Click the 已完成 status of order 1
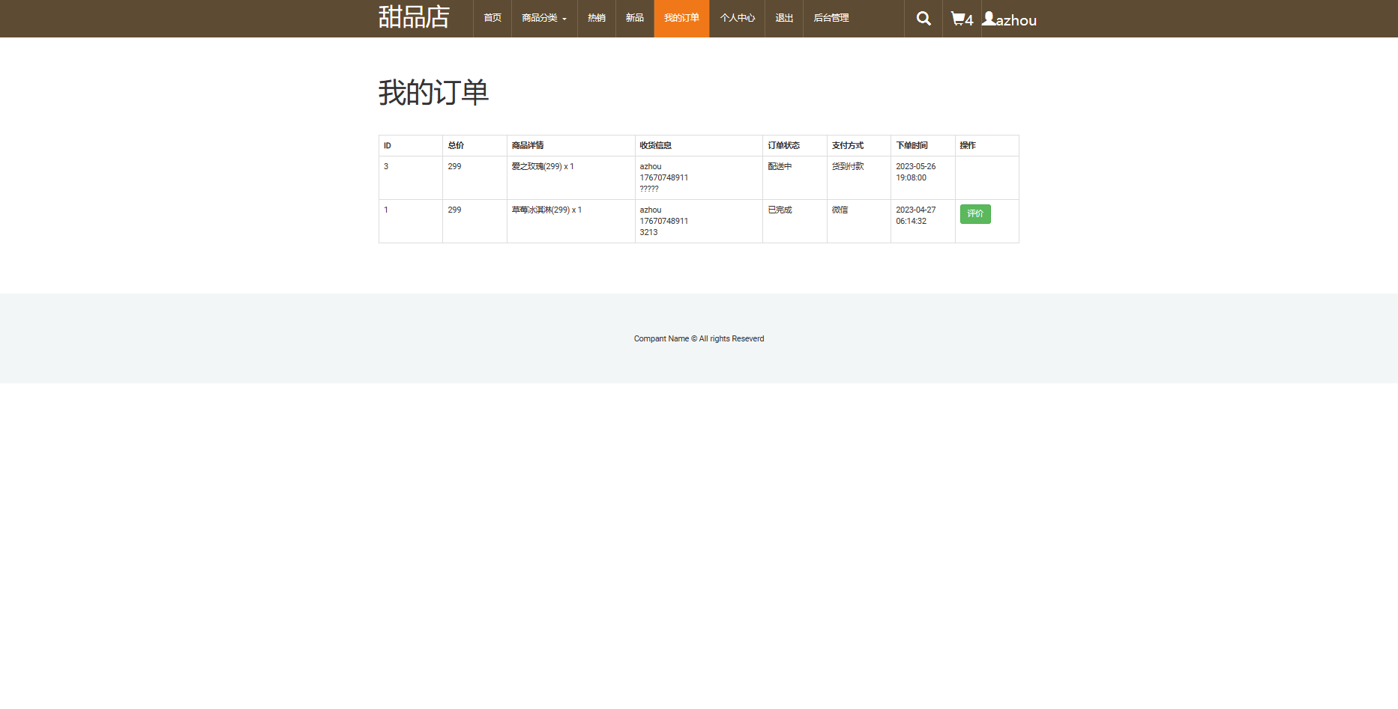 pyautogui.click(x=780, y=210)
